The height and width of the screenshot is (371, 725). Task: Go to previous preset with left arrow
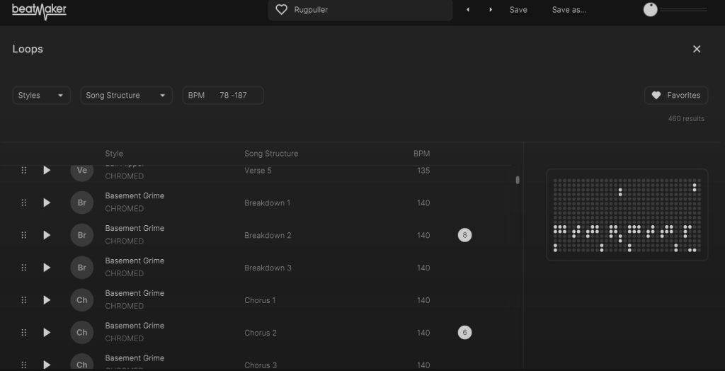tap(468, 10)
